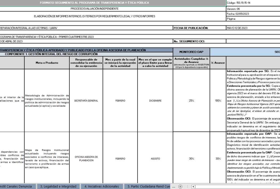Select the 'Código: 150,19,15-14' cell
Screen dimensions: 280x189
coord(253,3)
